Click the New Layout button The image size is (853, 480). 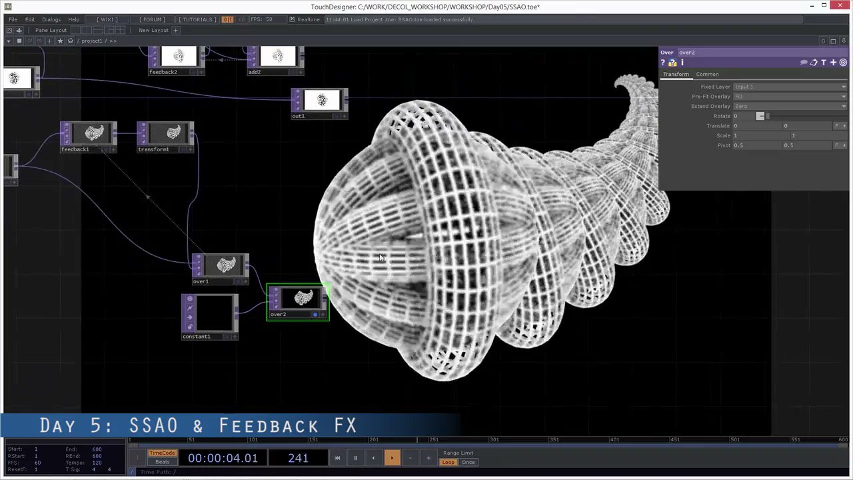pyautogui.click(x=153, y=30)
